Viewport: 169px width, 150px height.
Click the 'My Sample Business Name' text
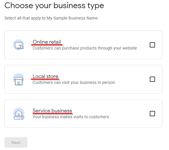pyautogui.click(x=72, y=18)
